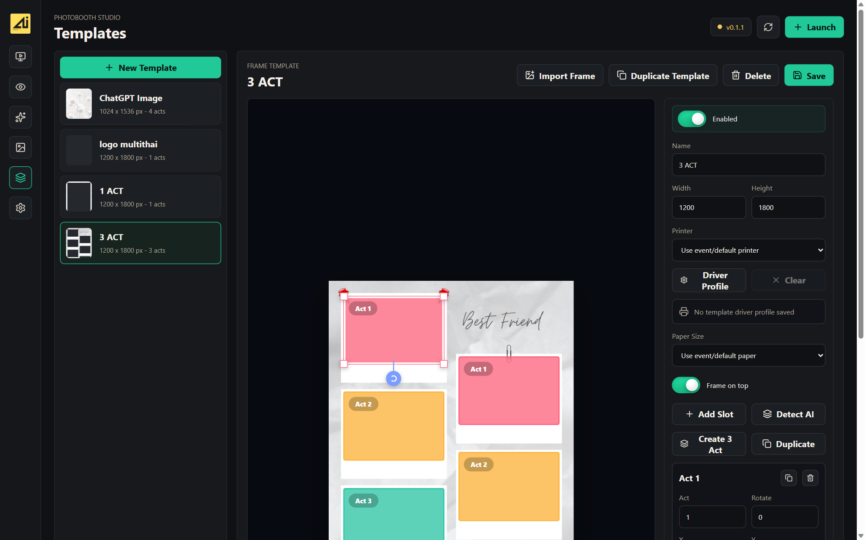
Task: Click Add Slot
Action: coord(709,414)
